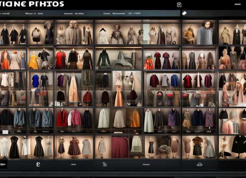Click the gray cloud icon in bottom bar

(199, 164)
